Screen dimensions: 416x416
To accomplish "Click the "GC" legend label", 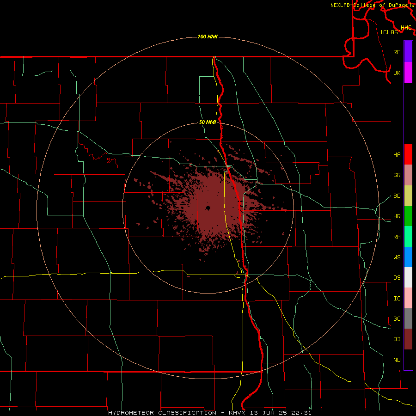I will (x=397, y=318).
